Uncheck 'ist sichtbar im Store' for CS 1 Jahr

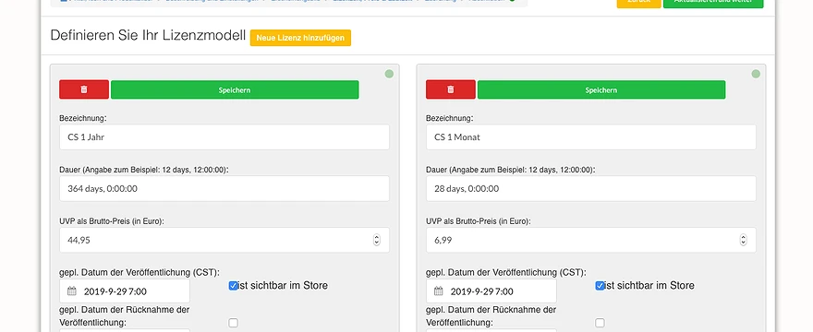click(234, 285)
